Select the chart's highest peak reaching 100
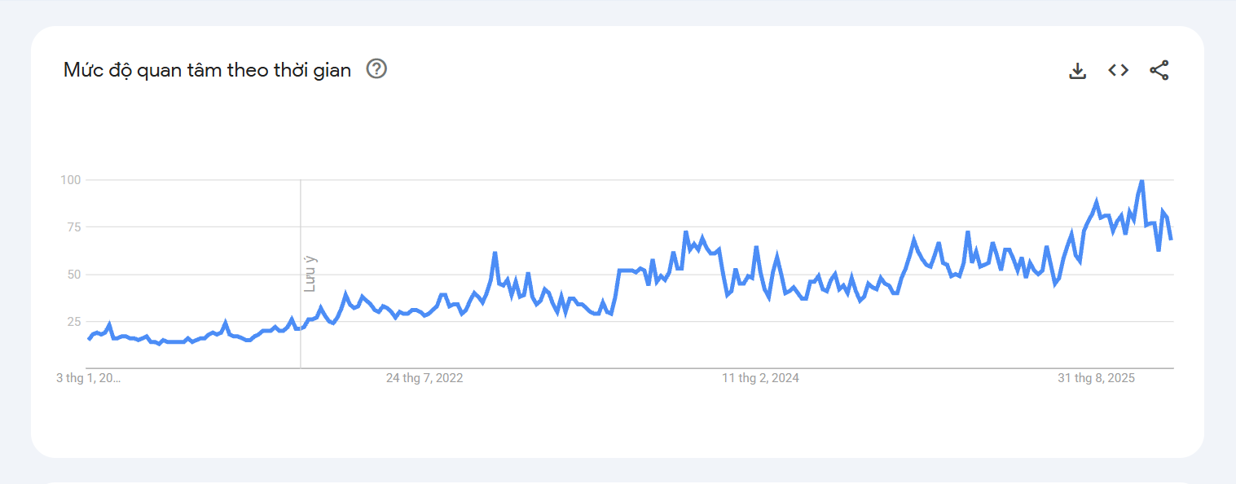The width and height of the screenshot is (1236, 484). click(x=1141, y=181)
